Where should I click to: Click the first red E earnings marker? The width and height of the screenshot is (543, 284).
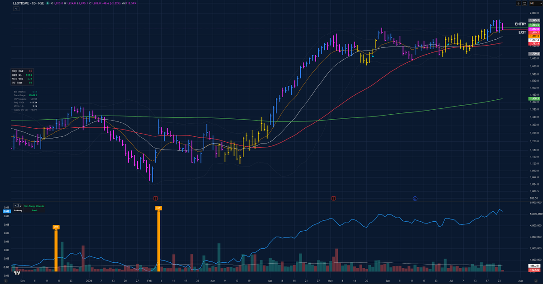pyautogui.click(x=155, y=198)
